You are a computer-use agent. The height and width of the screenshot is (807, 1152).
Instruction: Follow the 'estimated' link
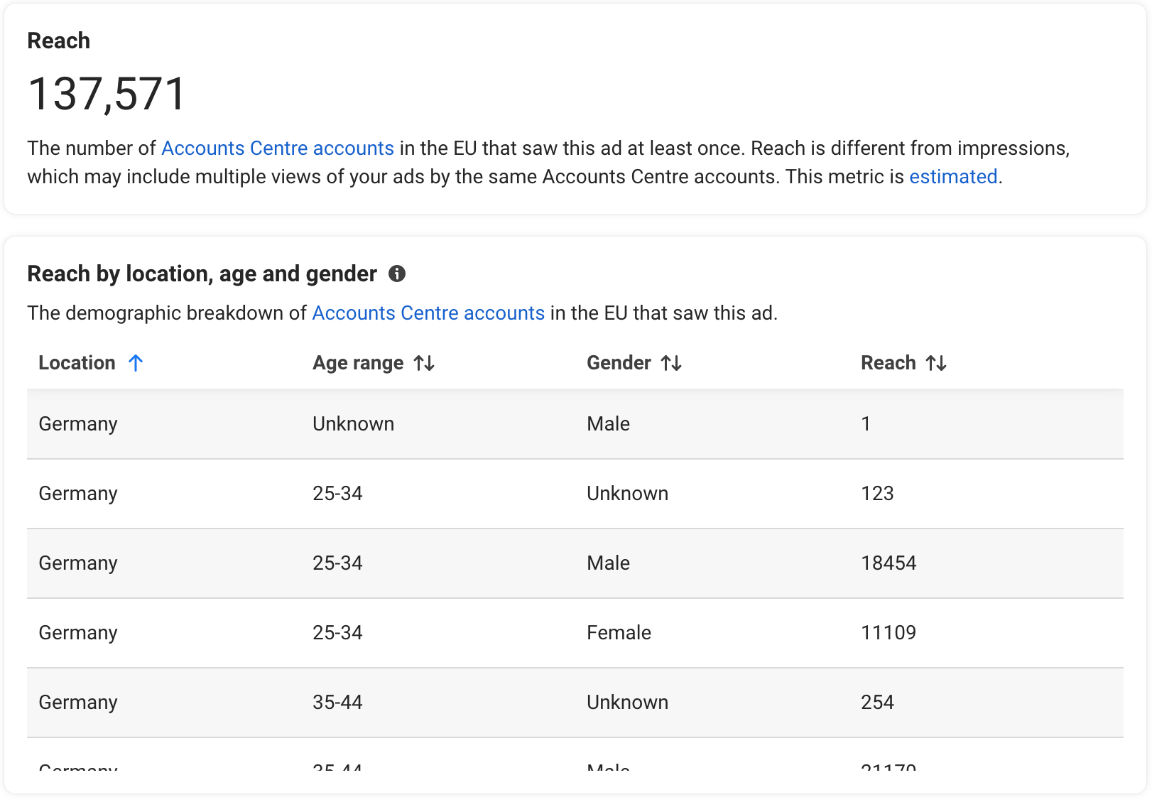(953, 176)
